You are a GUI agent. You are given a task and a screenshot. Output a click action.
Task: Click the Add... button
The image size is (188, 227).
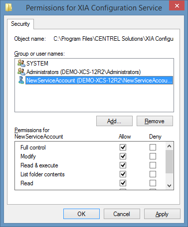point(114,121)
